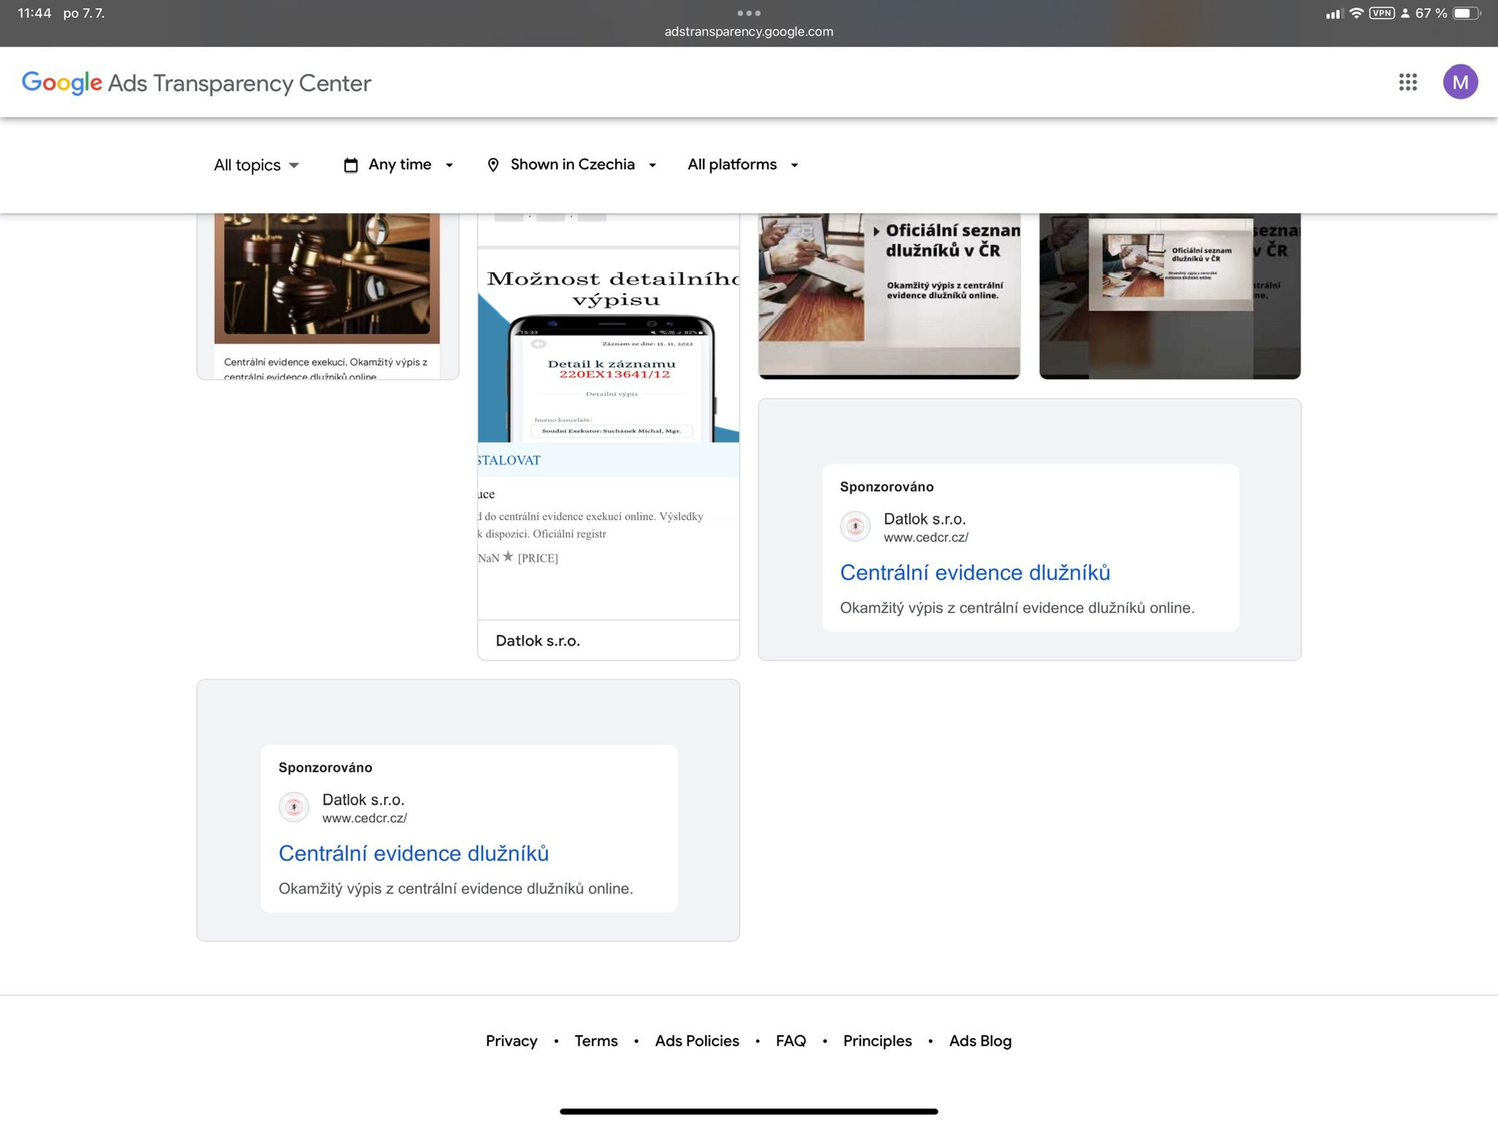This screenshot has height=1123, width=1498.
Task: Open the dark nested-screenshot video ad card
Action: click(1170, 296)
